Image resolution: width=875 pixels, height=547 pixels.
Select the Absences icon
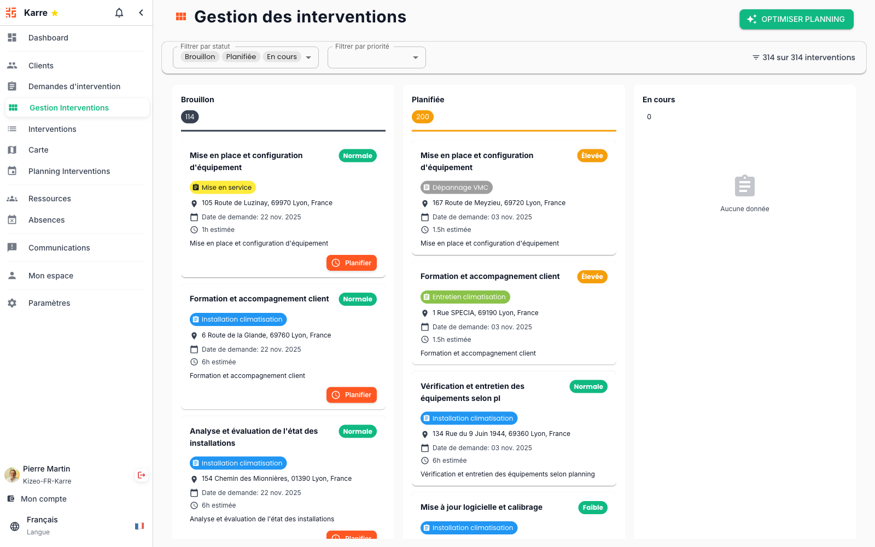(x=12, y=219)
